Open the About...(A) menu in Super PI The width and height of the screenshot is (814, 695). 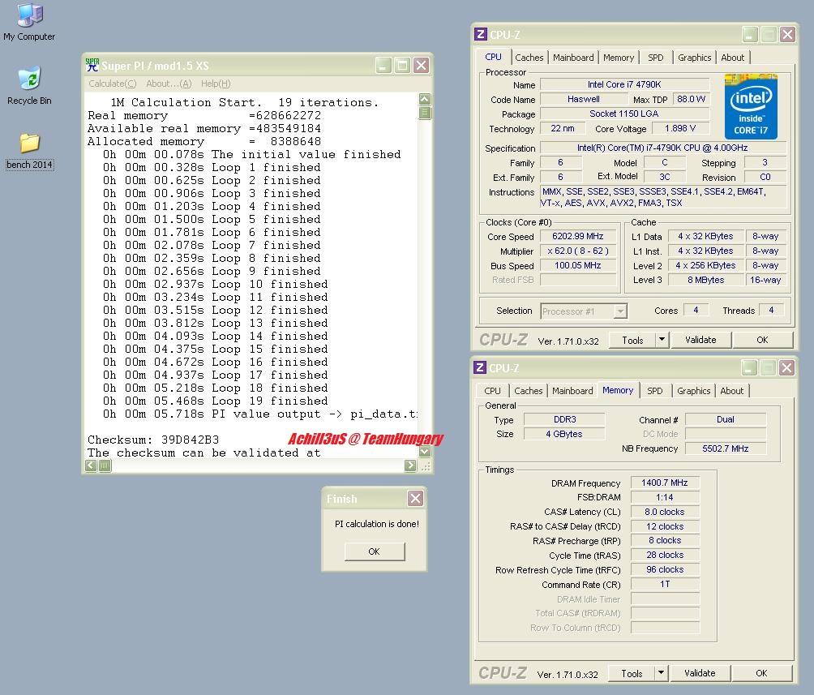click(169, 84)
